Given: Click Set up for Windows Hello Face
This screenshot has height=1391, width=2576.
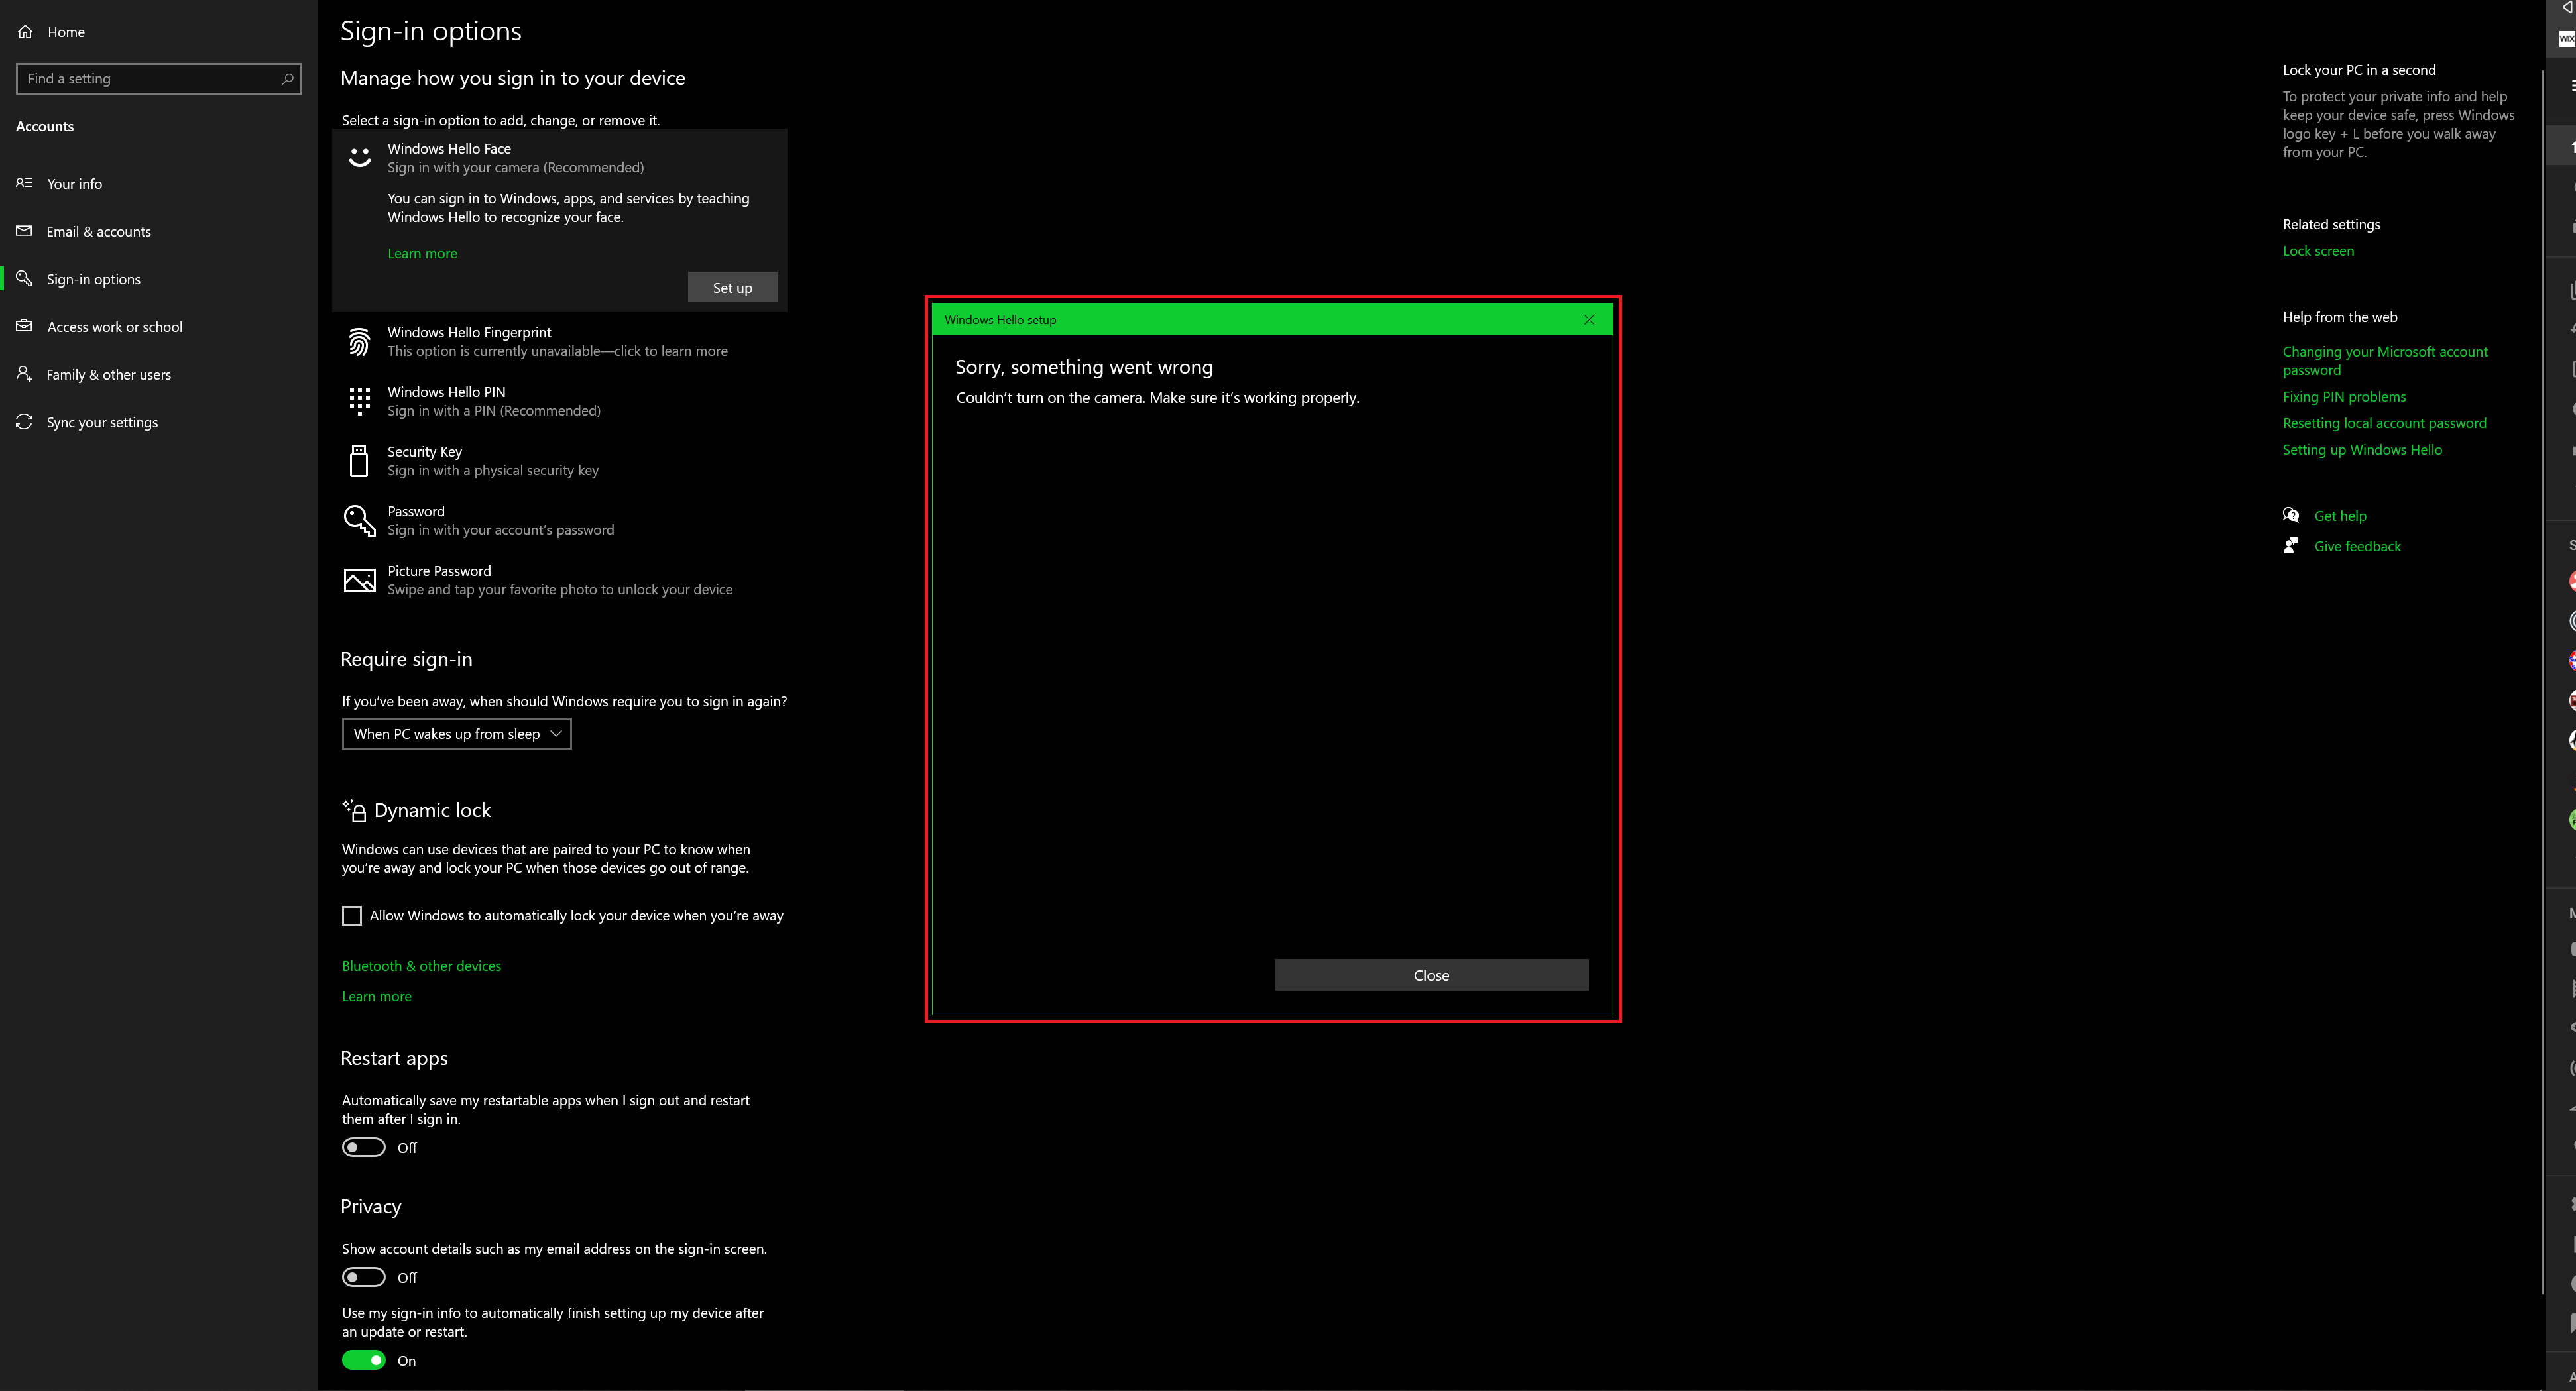Looking at the screenshot, I should 732,287.
